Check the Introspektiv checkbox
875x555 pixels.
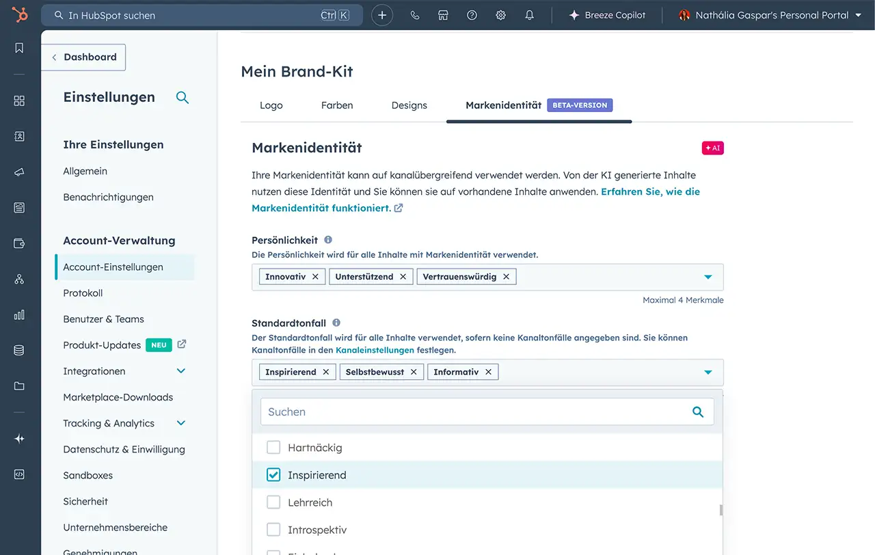pos(273,530)
